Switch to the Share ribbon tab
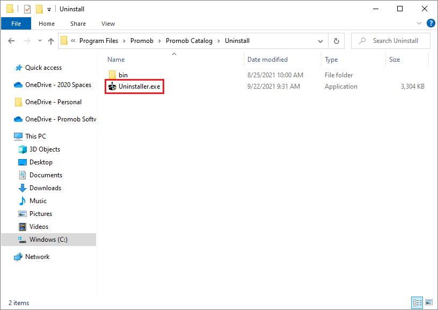The image size is (438, 310). pyautogui.click(x=78, y=24)
